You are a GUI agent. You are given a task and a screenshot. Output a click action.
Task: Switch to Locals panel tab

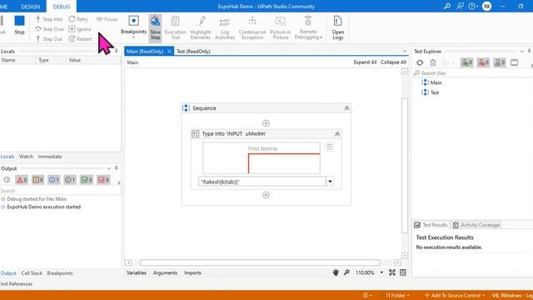tap(7, 157)
